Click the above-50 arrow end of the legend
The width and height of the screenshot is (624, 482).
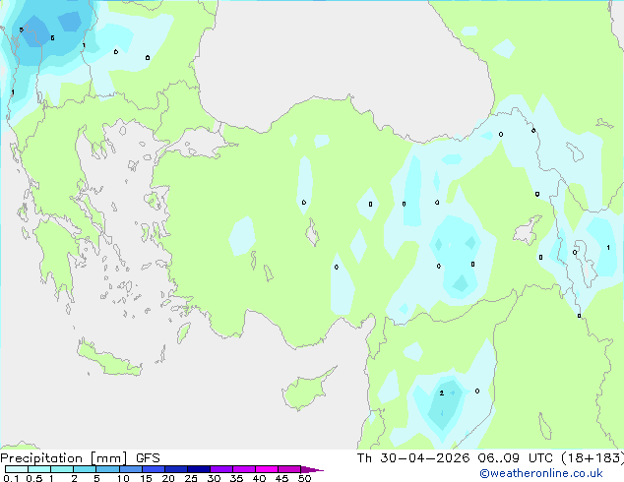pyautogui.click(x=312, y=469)
